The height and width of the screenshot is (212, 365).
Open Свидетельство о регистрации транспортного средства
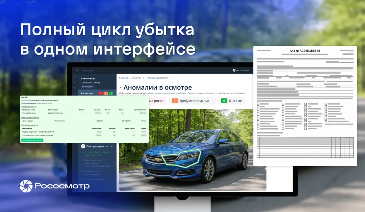click(98, 163)
